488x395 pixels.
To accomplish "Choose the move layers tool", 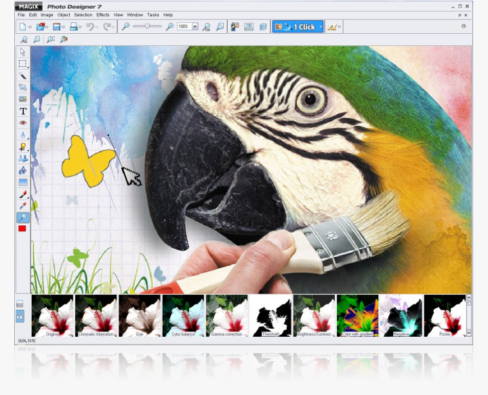I will [x=23, y=87].
